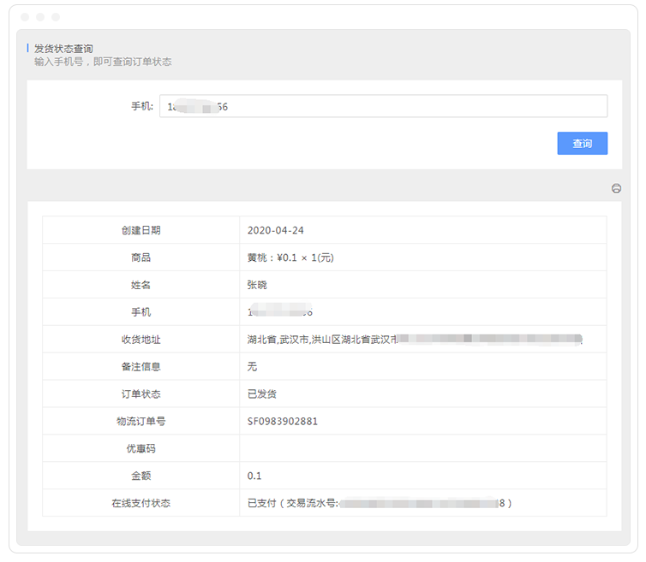Click the first gray window dot in title bar

click(x=25, y=17)
